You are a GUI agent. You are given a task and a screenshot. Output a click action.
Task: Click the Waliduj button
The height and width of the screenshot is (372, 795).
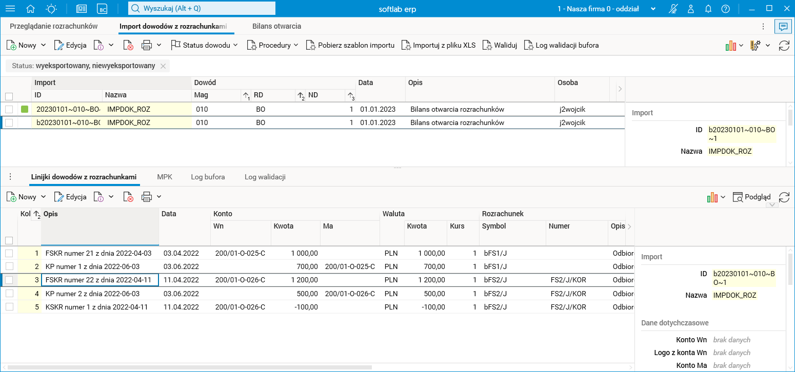point(500,45)
